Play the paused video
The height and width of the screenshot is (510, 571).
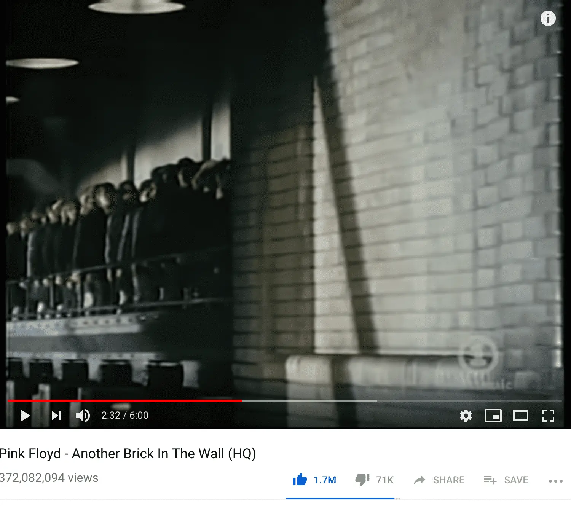pyautogui.click(x=25, y=416)
